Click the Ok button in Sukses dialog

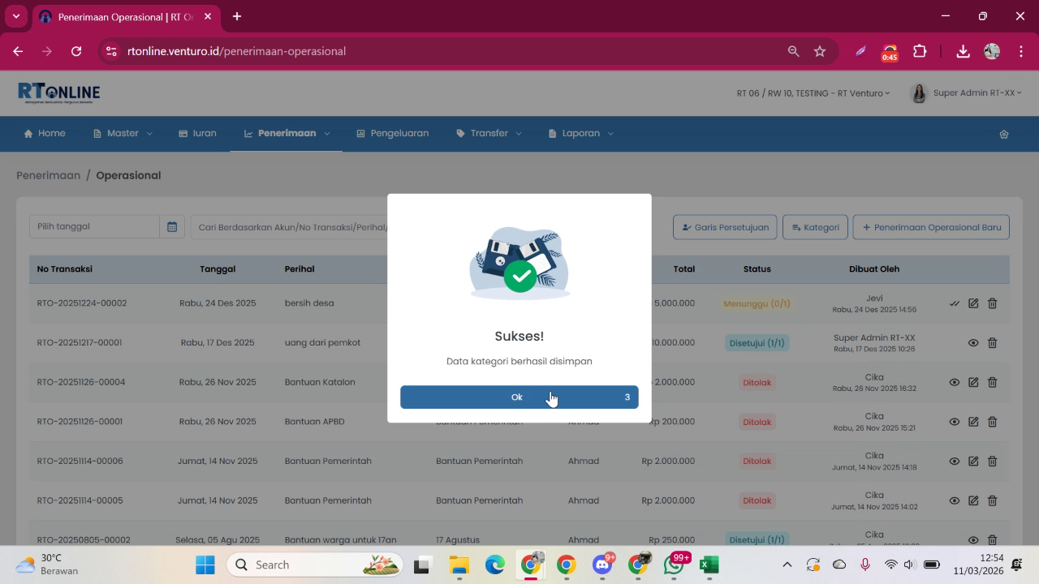click(519, 397)
